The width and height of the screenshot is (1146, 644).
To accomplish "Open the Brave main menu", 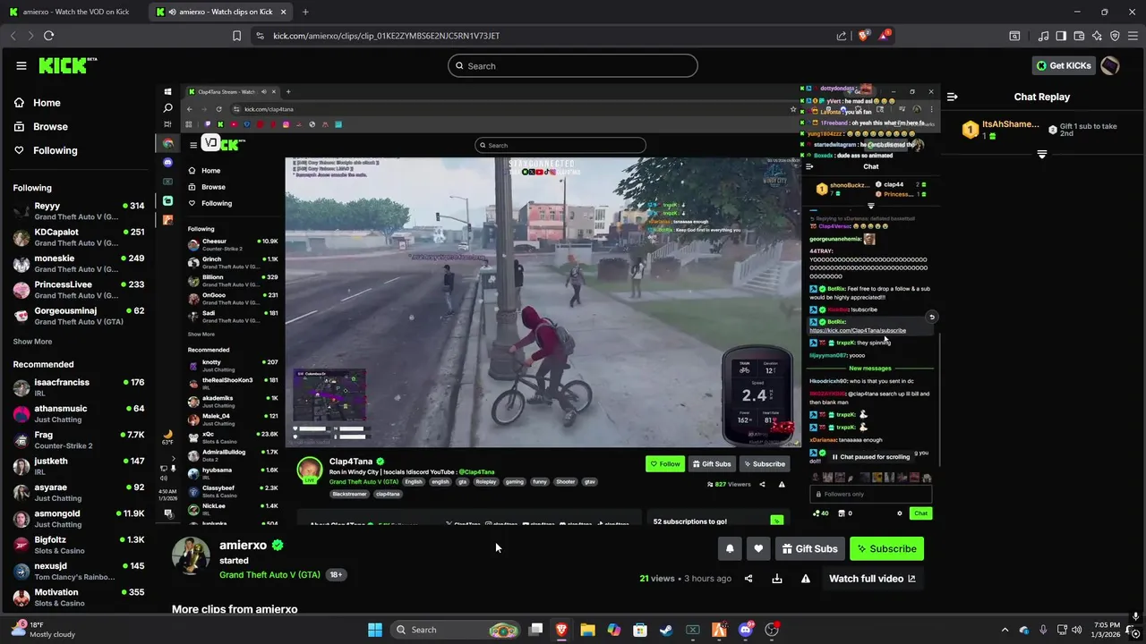I will (x=1133, y=36).
